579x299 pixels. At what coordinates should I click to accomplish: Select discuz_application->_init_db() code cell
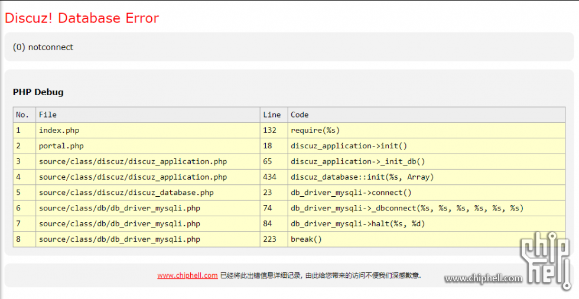pyautogui.click(x=427, y=161)
